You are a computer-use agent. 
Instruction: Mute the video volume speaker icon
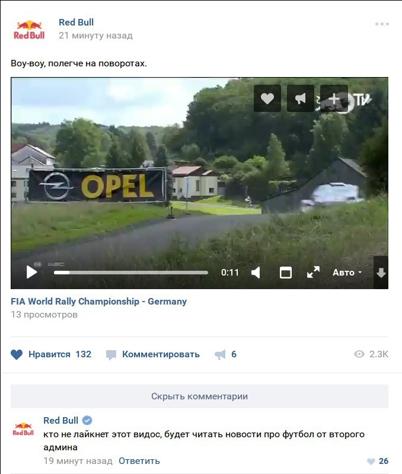(x=256, y=273)
